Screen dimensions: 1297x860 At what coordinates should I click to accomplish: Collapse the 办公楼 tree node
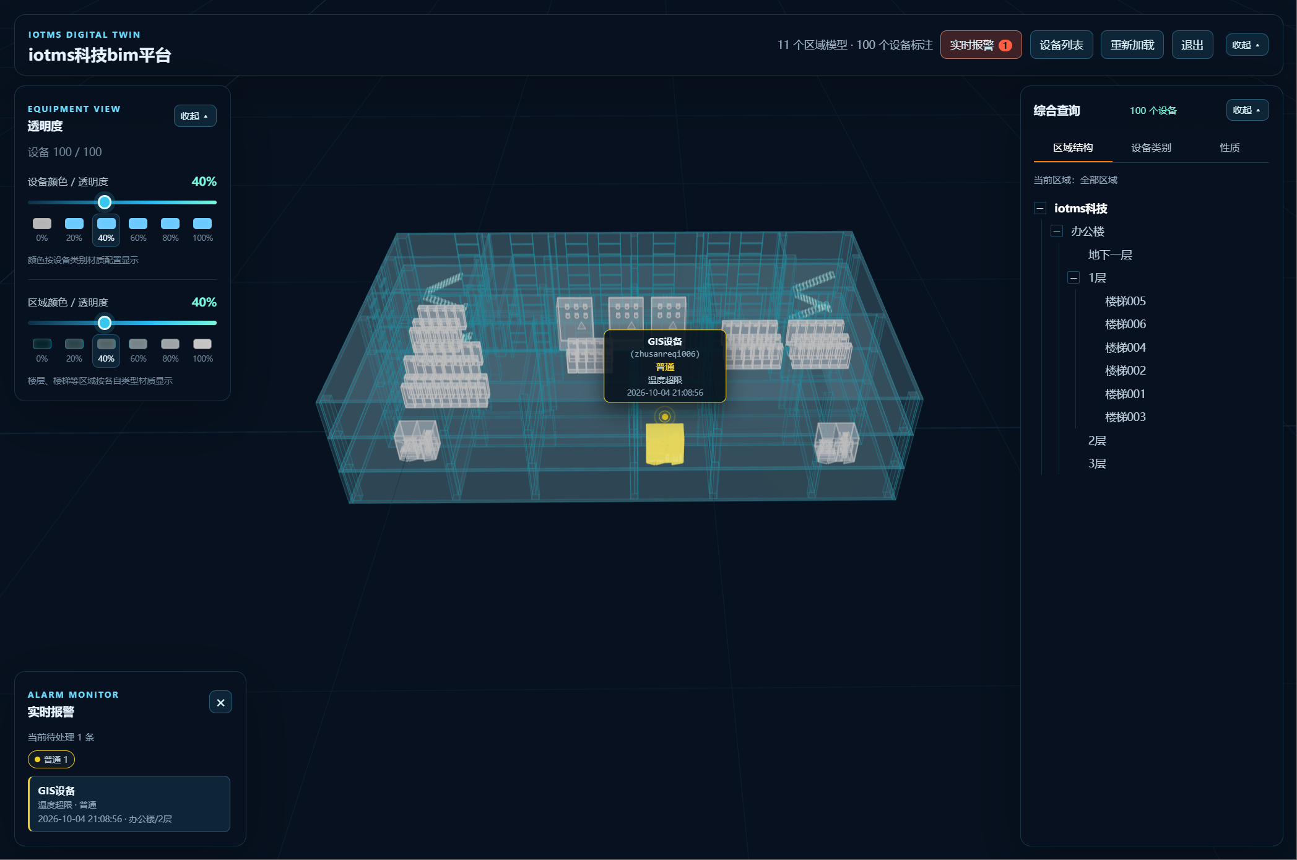(x=1057, y=231)
